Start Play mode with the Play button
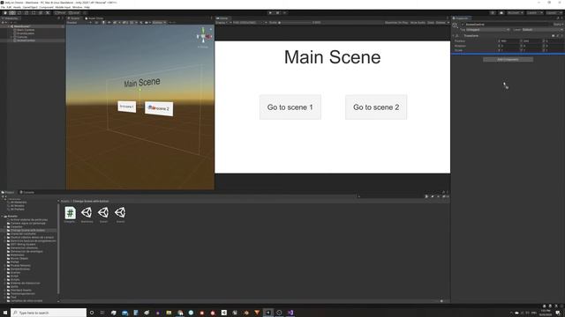This screenshot has height=317, width=565. [x=270, y=13]
